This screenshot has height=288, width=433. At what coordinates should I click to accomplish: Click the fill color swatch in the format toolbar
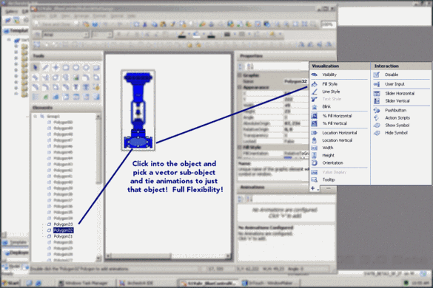click(196, 35)
